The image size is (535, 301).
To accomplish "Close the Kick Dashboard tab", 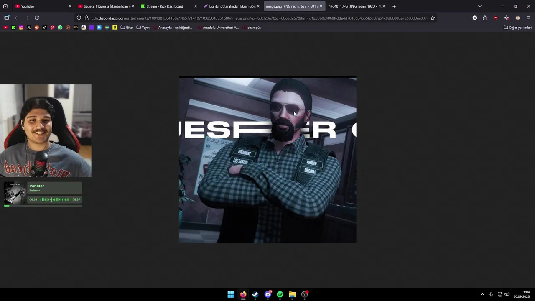I will 195,6.
